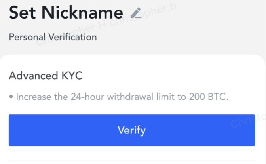Click the bullet dot before Increase
Viewport: 266px width, 164px height.
pyautogui.click(x=11, y=97)
